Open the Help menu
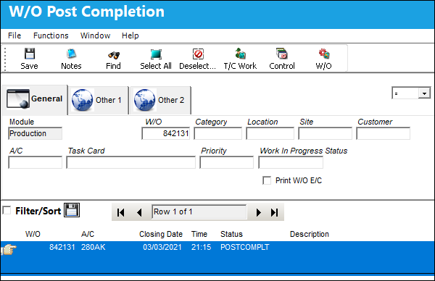435x281 pixels. [130, 35]
